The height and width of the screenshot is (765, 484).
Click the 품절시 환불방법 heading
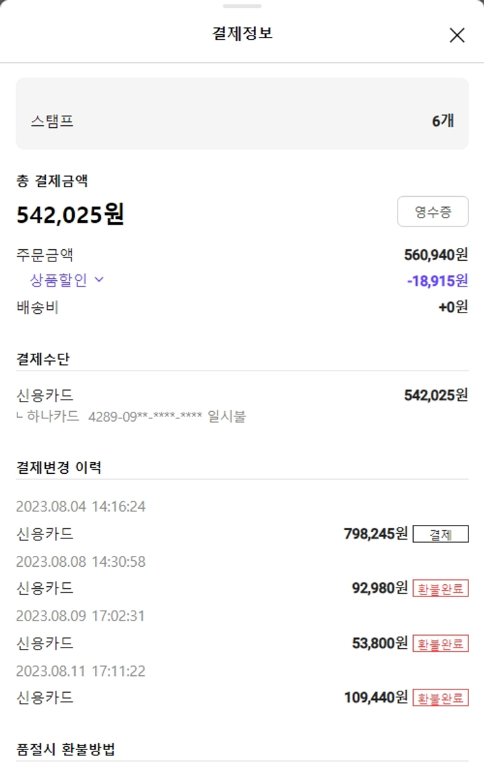[x=65, y=750]
